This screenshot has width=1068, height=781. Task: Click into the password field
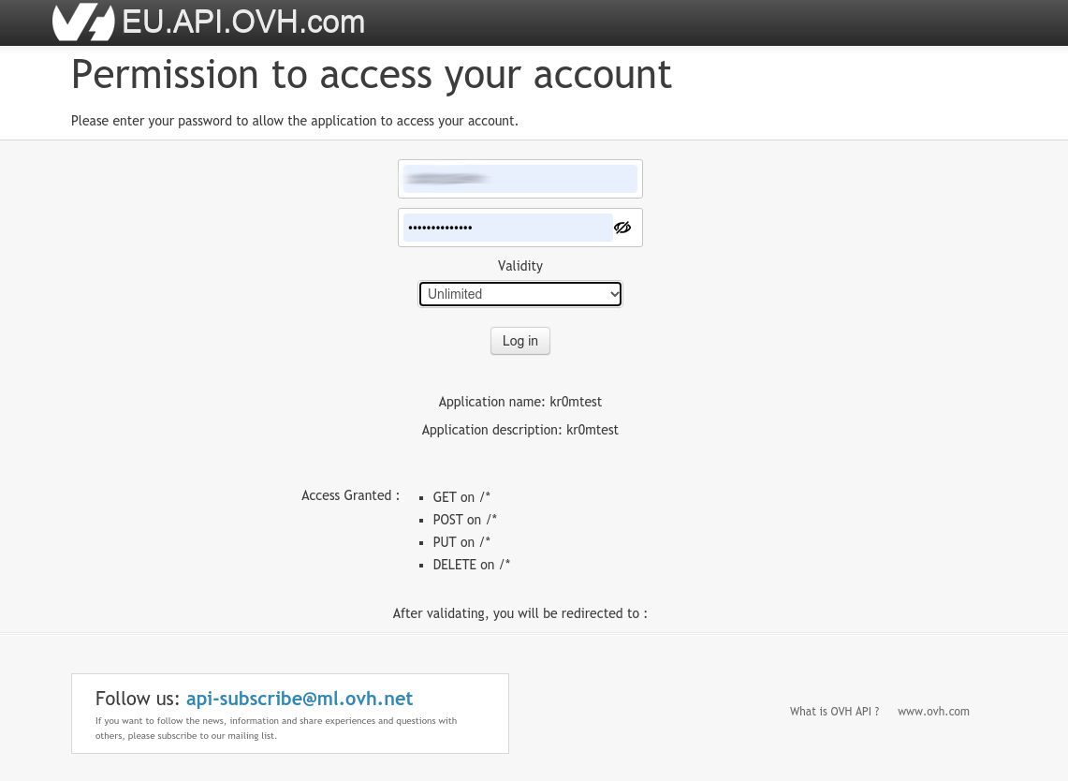point(507,228)
